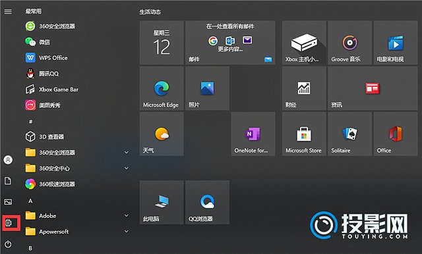Open the Settings gear in Start sidebar
This screenshot has width=422, height=254.
(x=9, y=223)
